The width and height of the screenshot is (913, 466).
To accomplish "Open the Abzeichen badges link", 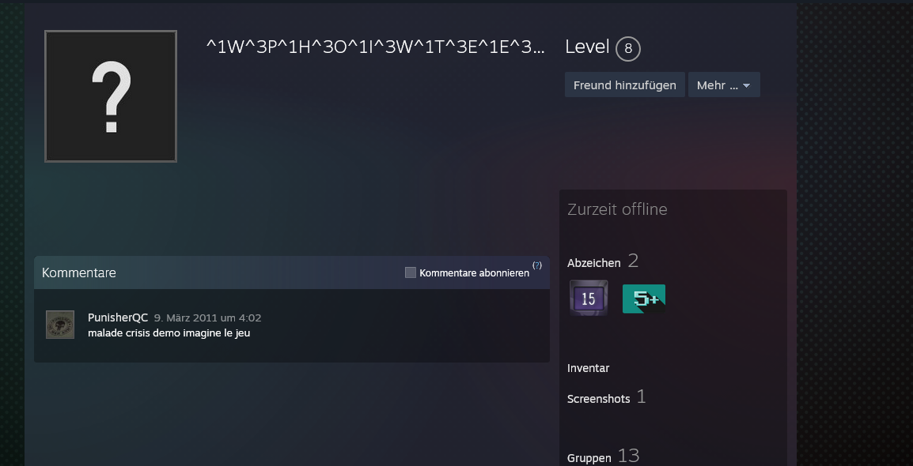I will 594,263.
